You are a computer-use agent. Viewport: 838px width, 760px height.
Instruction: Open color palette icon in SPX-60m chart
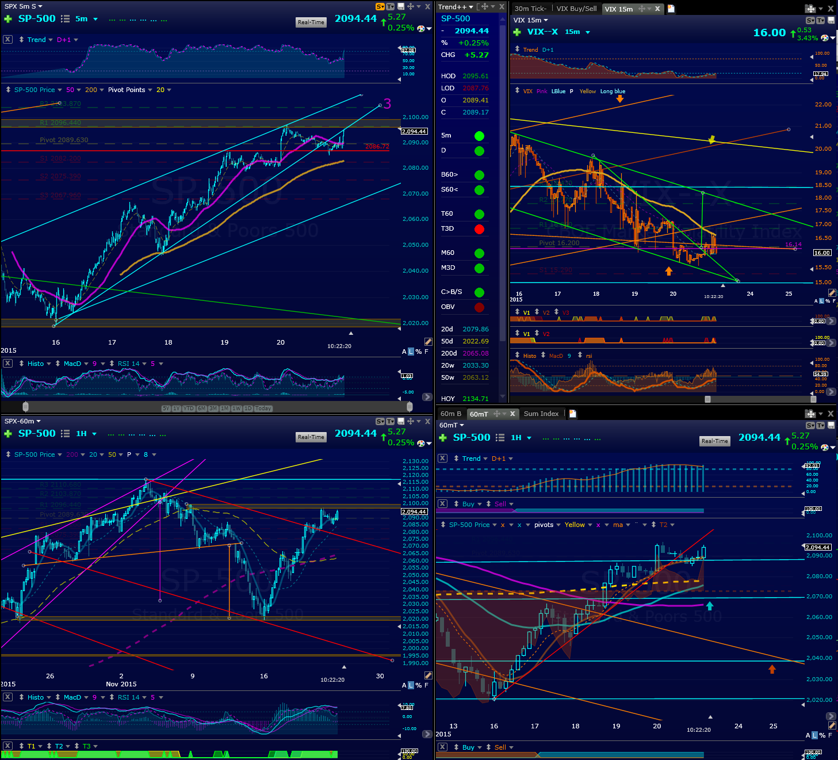[x=422, y=443]
